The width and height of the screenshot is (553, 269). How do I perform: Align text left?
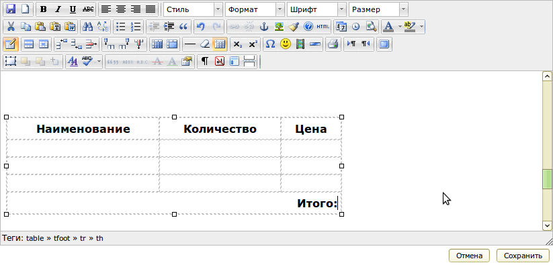(105, 9)
